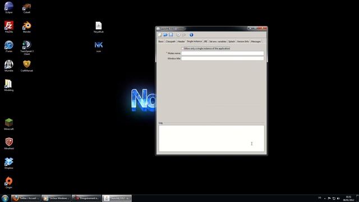Open the Version Info tab
This screenshot has width=359, height=202.
click(243, 42)
